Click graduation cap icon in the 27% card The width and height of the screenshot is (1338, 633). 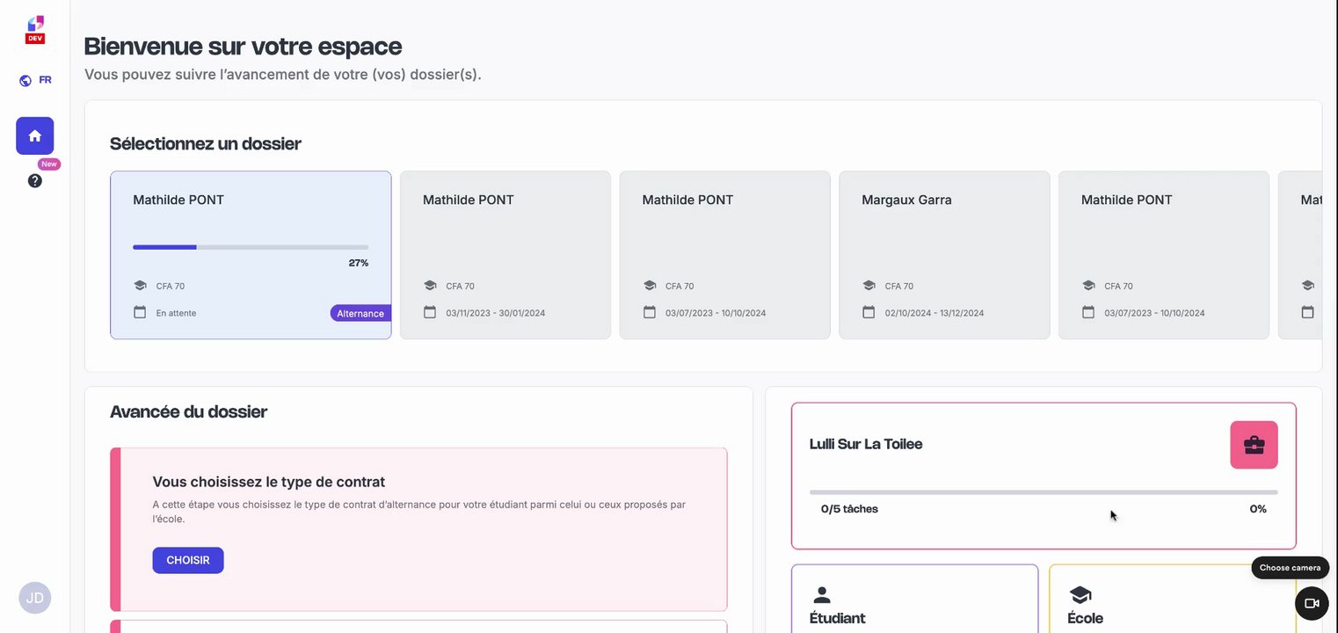point(140,286)
